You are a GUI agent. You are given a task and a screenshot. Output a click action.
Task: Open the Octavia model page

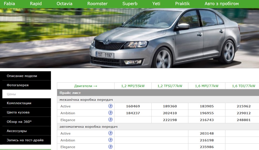point(64,4)
